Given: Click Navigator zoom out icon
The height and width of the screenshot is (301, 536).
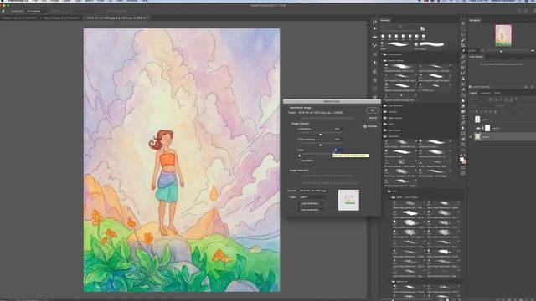Looking at the screenshot, I should coord(482,51).
